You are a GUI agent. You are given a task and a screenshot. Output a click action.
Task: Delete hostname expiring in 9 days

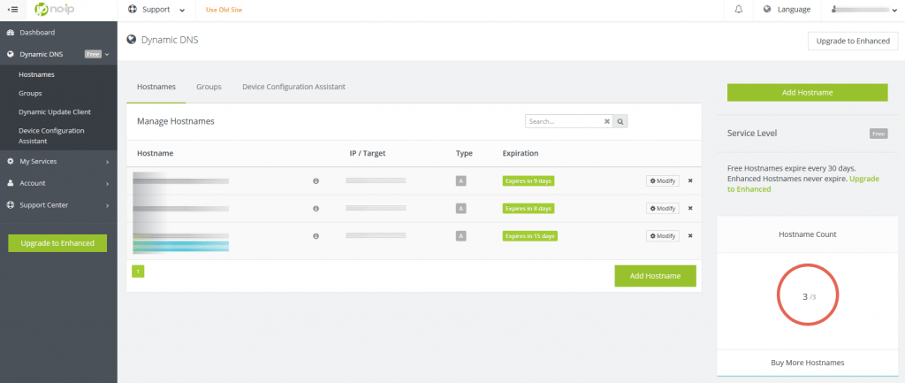coord(690,180)
